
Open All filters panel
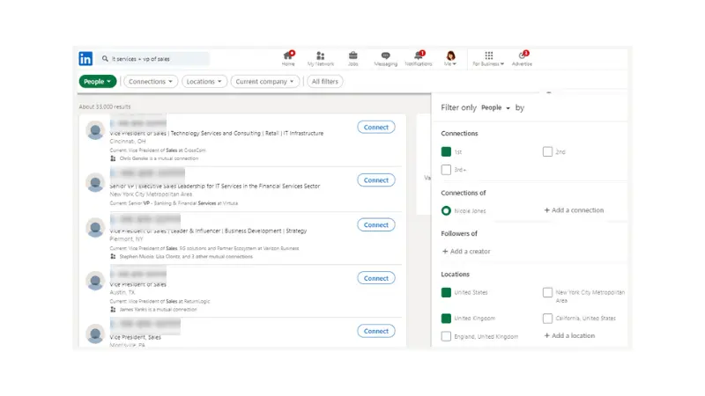click(324, 81)
